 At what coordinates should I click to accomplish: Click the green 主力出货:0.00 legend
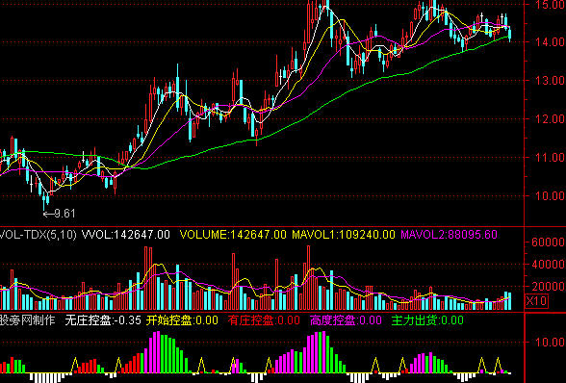(x=427, y=320)
